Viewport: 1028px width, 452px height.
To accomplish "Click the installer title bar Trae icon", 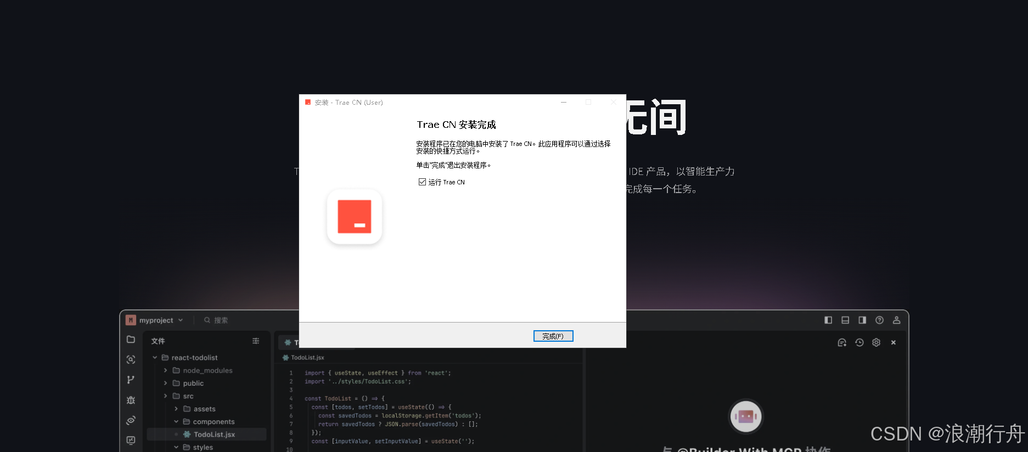I will click(x=308, y=103).
